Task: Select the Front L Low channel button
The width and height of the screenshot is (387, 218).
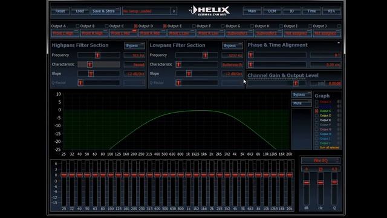Action: pos(181,33)
